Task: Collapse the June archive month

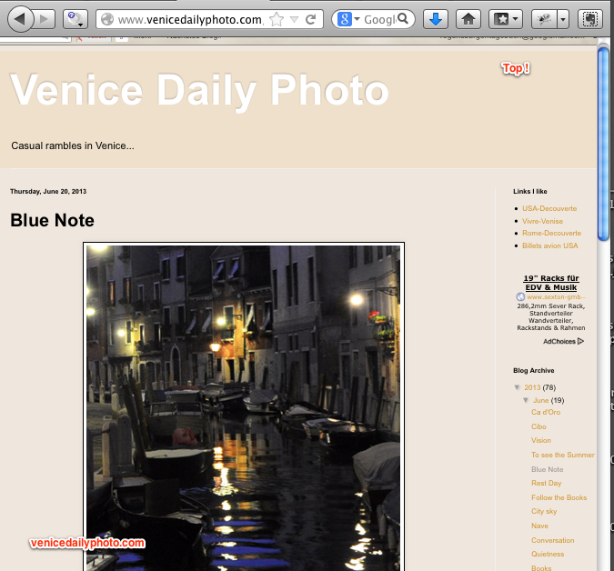Action: click(x=526, y=400)
